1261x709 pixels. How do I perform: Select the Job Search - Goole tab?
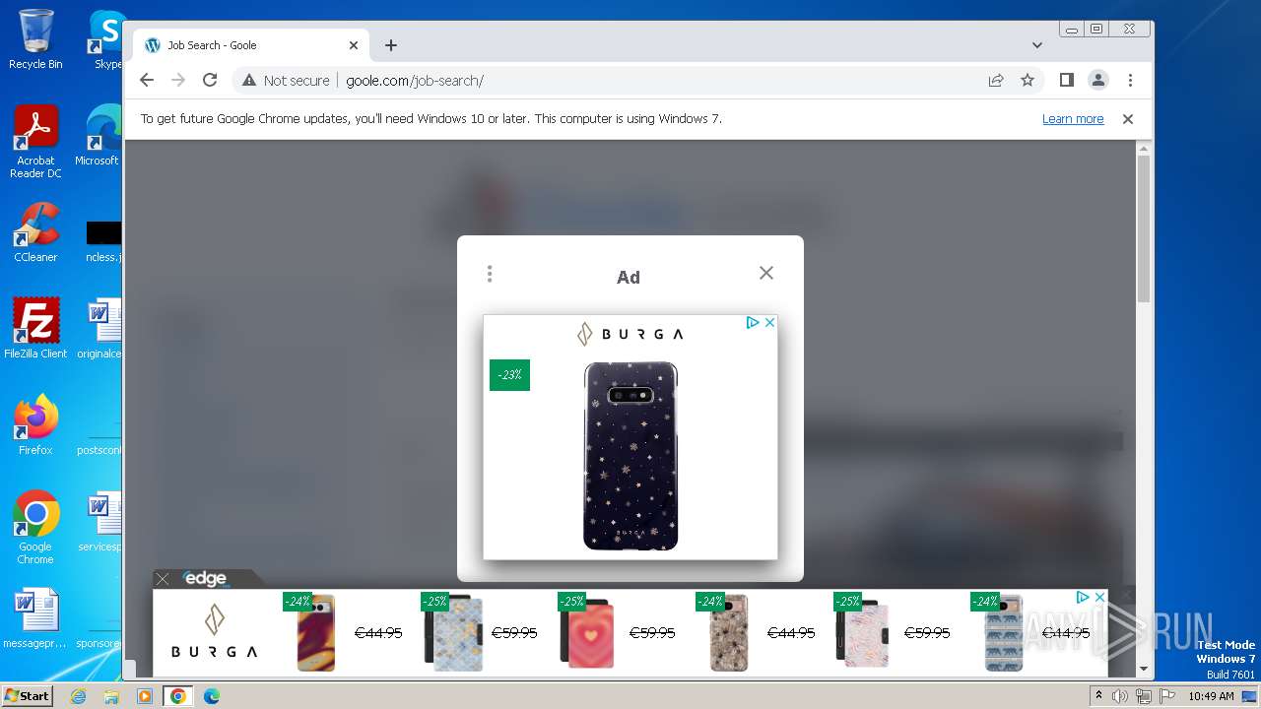[251, 45]
